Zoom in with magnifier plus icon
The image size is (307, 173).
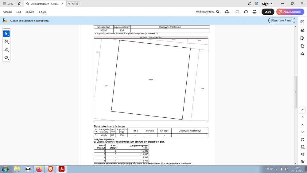302,154
